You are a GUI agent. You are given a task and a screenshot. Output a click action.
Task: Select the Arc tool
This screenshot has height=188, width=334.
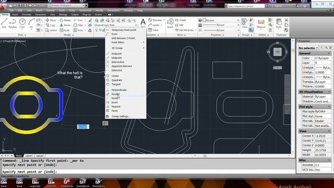31,23
